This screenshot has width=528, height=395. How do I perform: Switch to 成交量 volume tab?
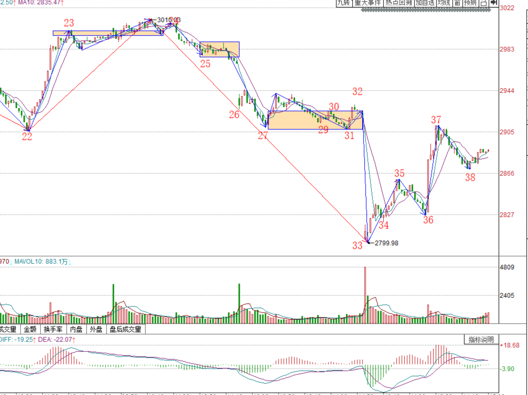pos(8,329)
